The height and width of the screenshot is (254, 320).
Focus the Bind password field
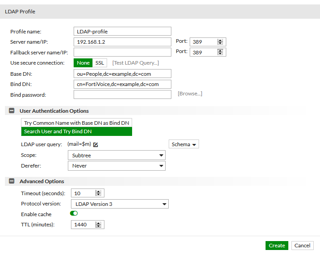(122, 94)
